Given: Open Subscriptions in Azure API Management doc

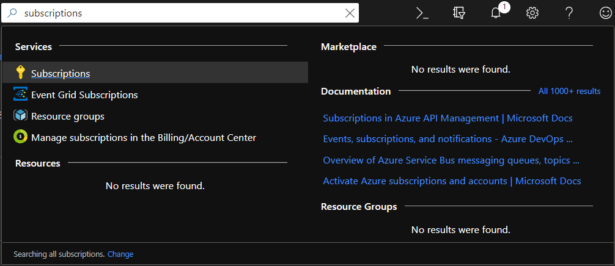Looking at the screenshot, I should click(447, 118).
